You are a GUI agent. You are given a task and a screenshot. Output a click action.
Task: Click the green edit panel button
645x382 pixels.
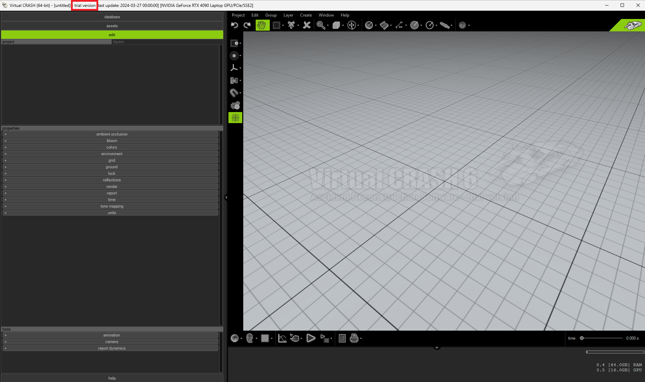[112, 35]
